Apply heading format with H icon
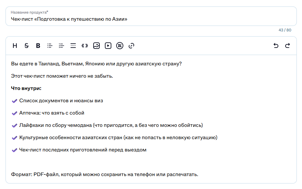 click(15, 46)
